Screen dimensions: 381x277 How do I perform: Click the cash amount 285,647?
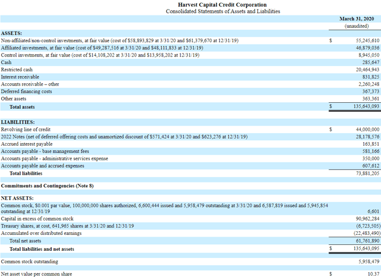[371, 62]
